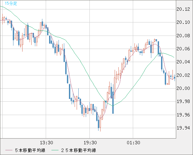This screenshot has width=193, height=155.
Task: Click the lowest candlestick near 19.94
Action: click(x=100, y=123)
